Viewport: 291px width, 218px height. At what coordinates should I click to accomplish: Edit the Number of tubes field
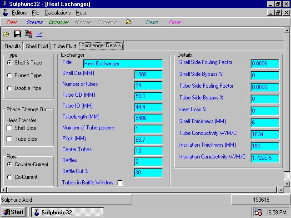[x=149, y=85]
